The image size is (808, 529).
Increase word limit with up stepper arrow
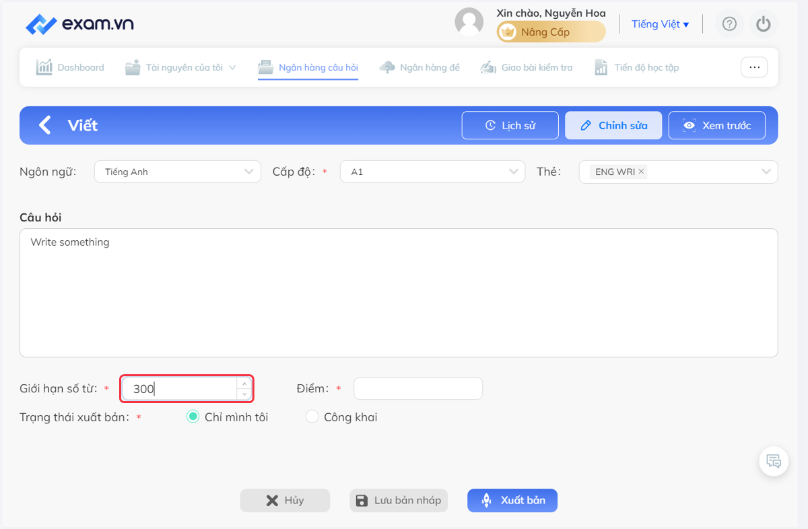pyautogui.click(x=244, y=384)
